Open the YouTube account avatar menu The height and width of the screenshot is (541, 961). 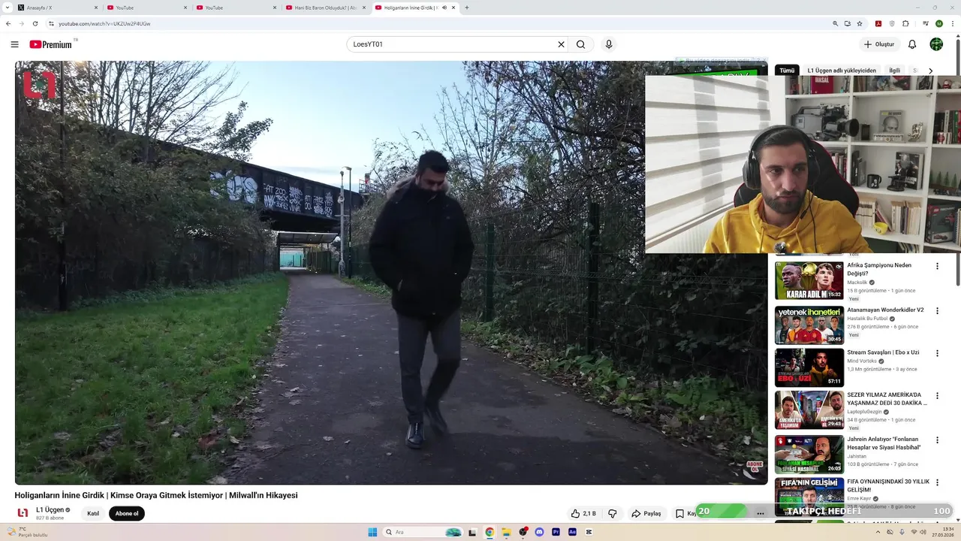point(936,44)
